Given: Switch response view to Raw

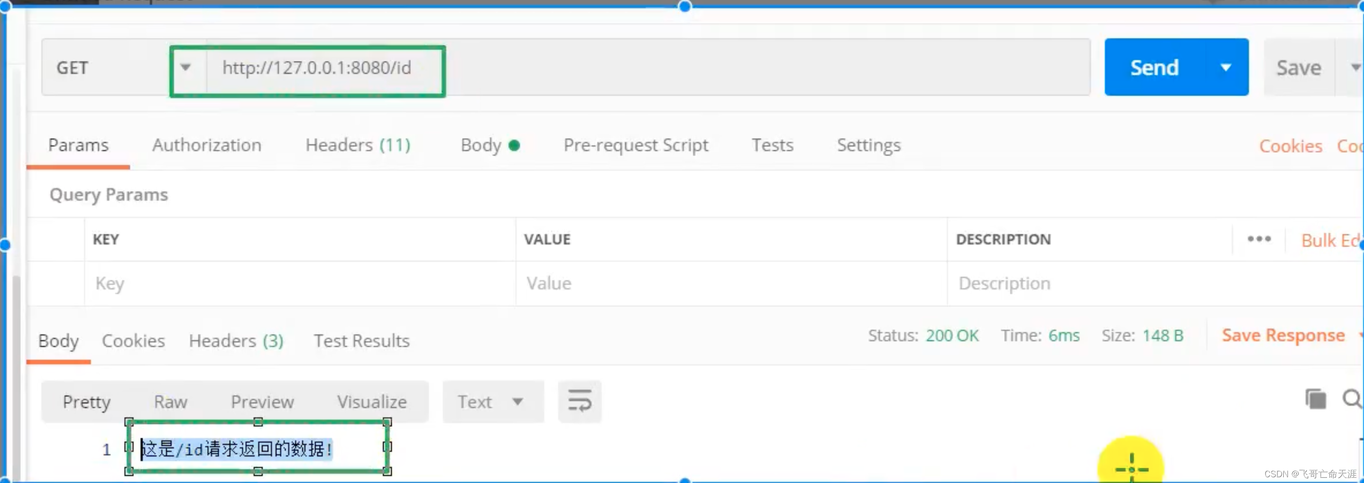Looking at the screenshot, I should point(171,402).
